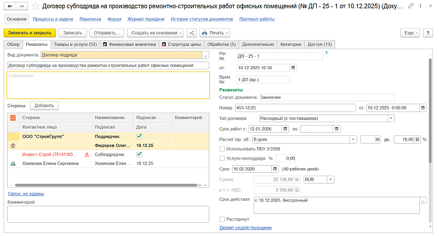Viewport: 439px width, 236px height.
Task: Open the Связи: не заданы link
Action: point(26,194)
